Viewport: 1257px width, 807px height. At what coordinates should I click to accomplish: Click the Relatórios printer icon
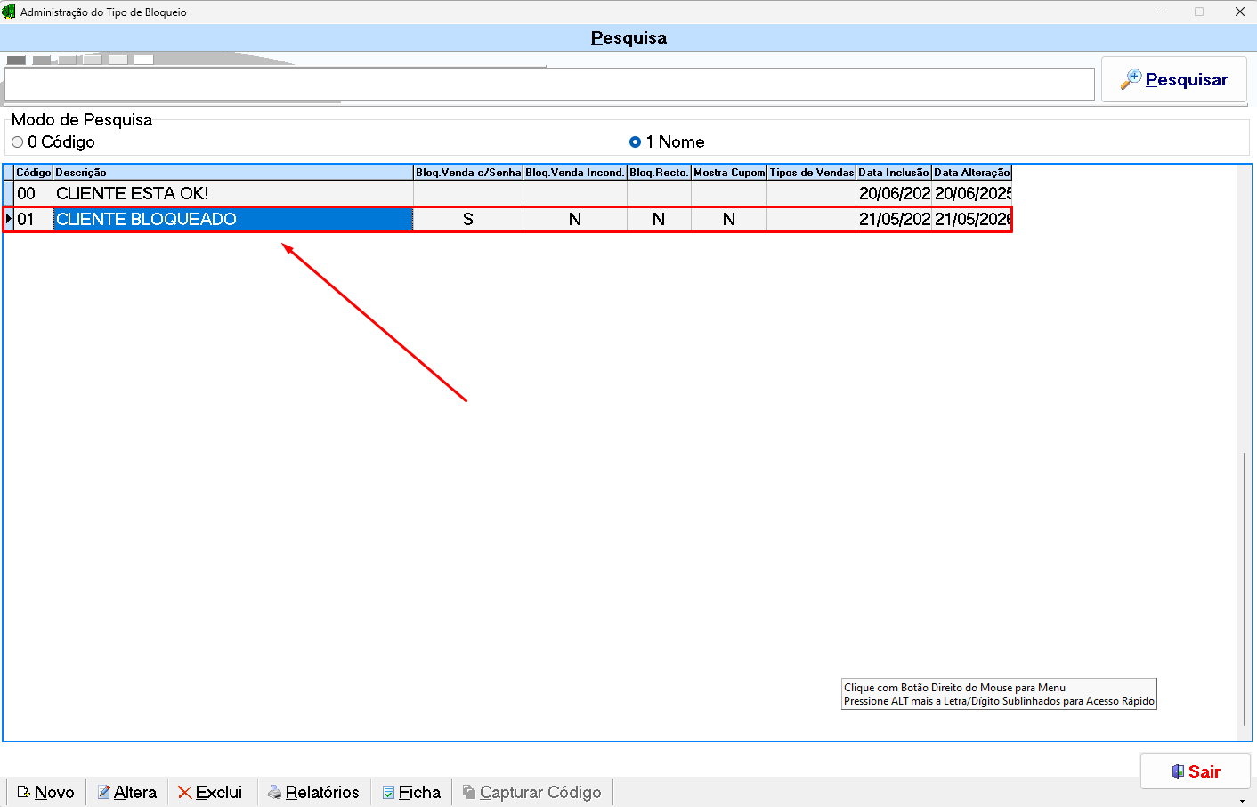pyautogui.click(x=275, y=792)
